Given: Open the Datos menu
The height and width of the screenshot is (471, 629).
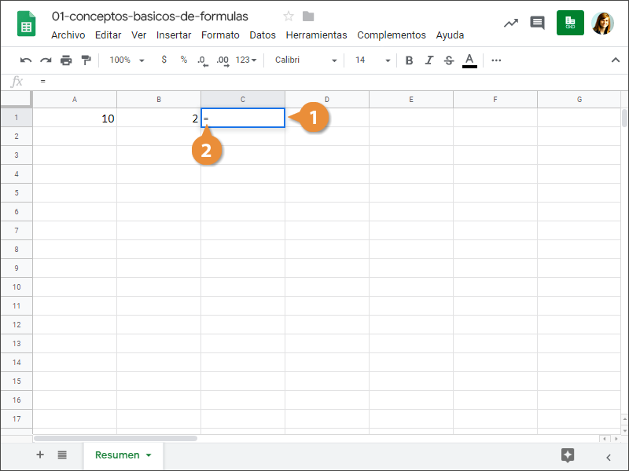Looking at the screenshot, I should (x=263, y=35).
